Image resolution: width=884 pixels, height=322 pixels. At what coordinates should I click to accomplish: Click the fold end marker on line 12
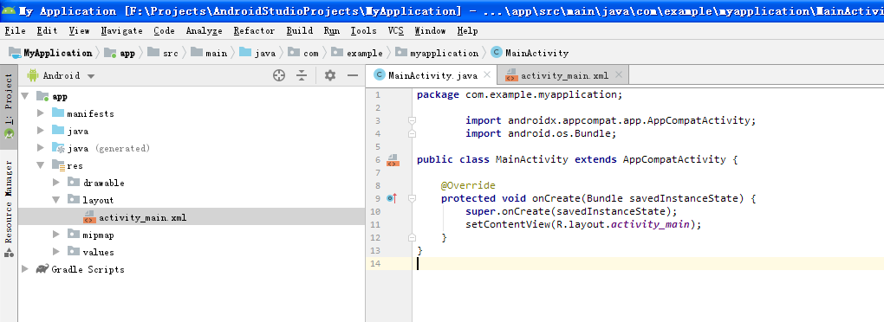413,237
